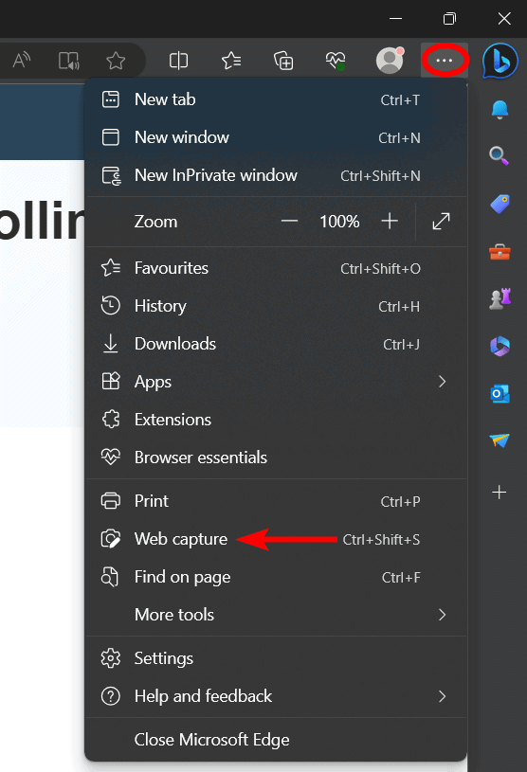Add this page to favourites star
The image size is (527, 772).
(x=116, y=61)
